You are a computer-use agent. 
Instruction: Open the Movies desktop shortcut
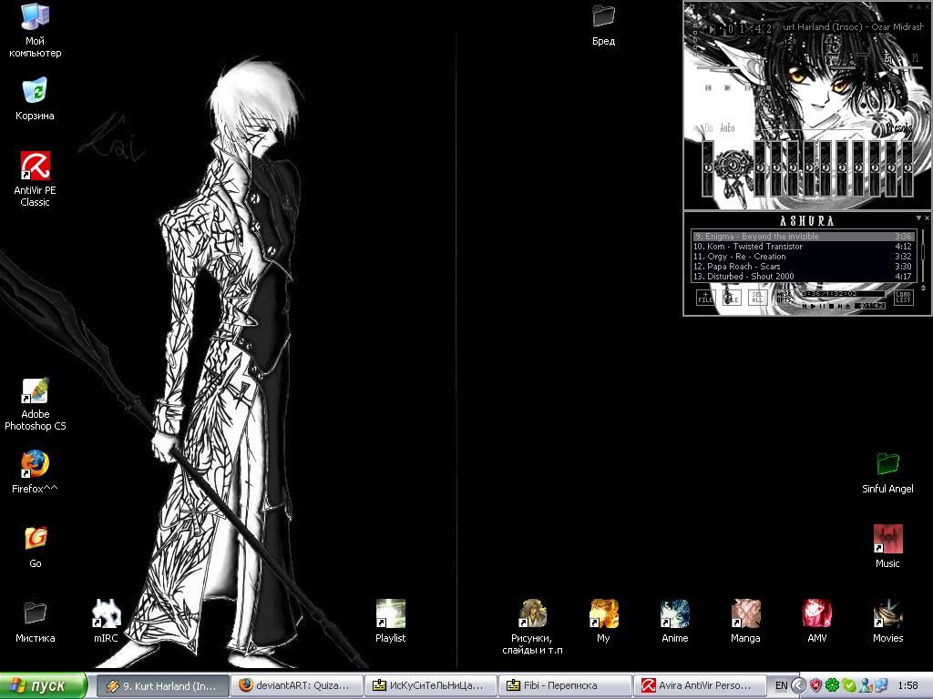point(887,622)
